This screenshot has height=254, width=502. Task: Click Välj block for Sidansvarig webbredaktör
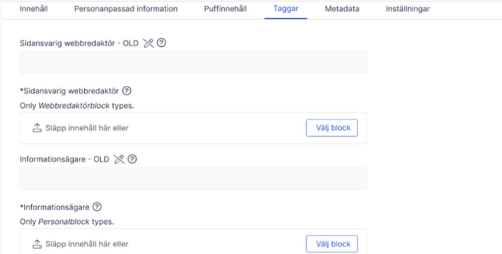click(x=332, y=128)
